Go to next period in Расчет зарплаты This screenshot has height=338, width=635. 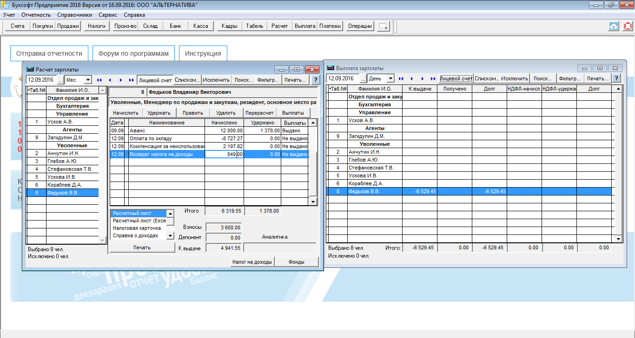tap(121, 80)
